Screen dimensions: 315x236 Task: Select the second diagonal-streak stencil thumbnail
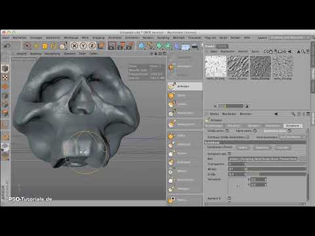238,66
